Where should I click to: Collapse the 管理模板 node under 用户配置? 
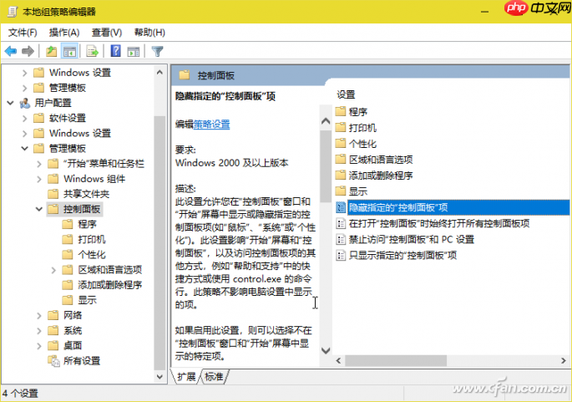click(24, 149)
